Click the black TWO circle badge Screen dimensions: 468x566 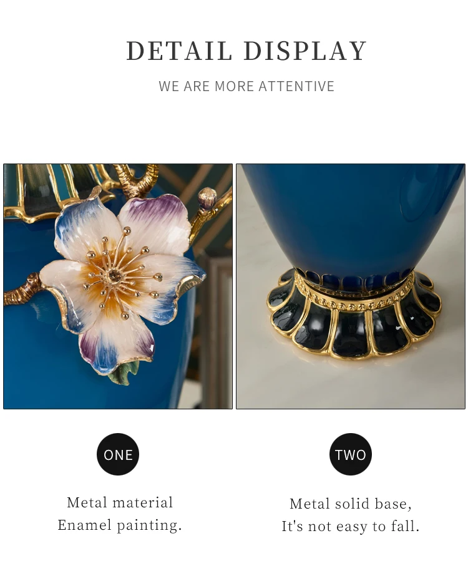pyautogui.click(x=350, y=454)
